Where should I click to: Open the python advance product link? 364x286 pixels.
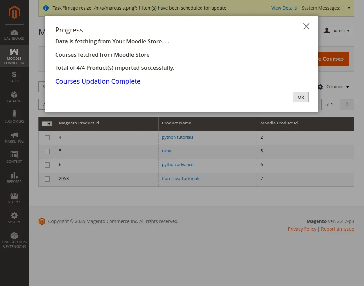(x=177, y=164)
